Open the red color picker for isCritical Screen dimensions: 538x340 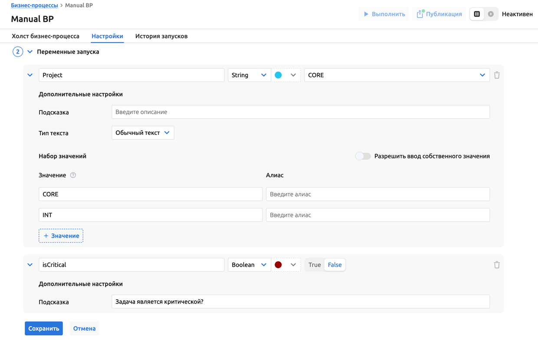tap(285, 265)
